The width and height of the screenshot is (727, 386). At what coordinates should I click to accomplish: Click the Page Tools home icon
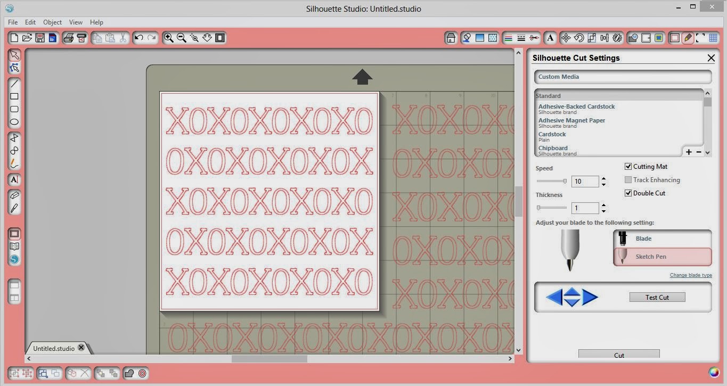pos(451,38)
